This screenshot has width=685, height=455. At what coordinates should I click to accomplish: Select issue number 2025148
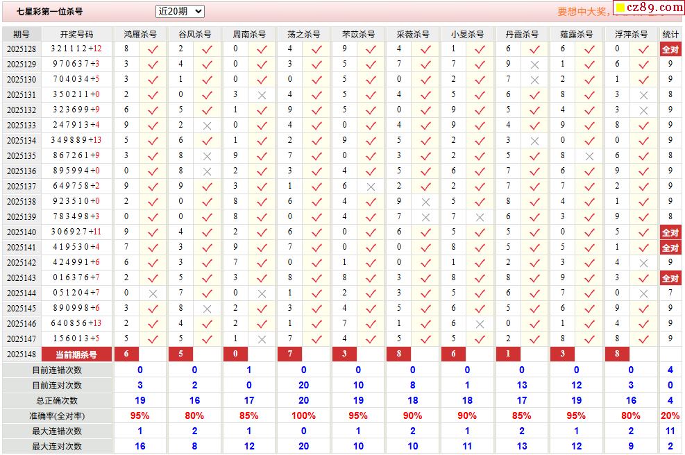point(22,354)
